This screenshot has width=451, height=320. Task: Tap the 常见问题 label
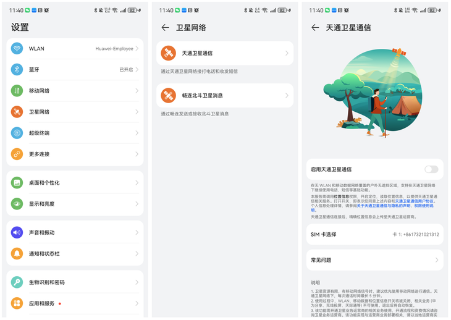click(x=321, y=260)
